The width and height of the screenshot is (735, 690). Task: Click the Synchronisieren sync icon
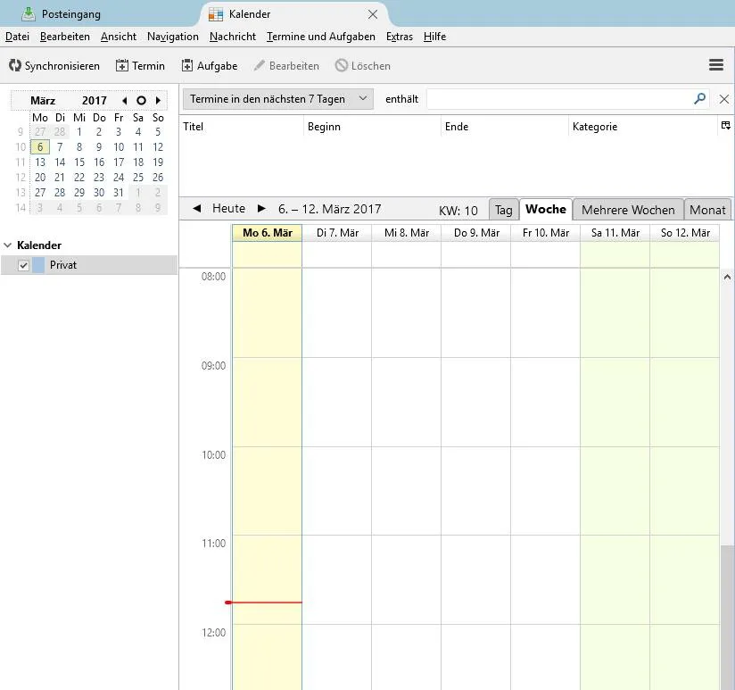tap(15, 66)
